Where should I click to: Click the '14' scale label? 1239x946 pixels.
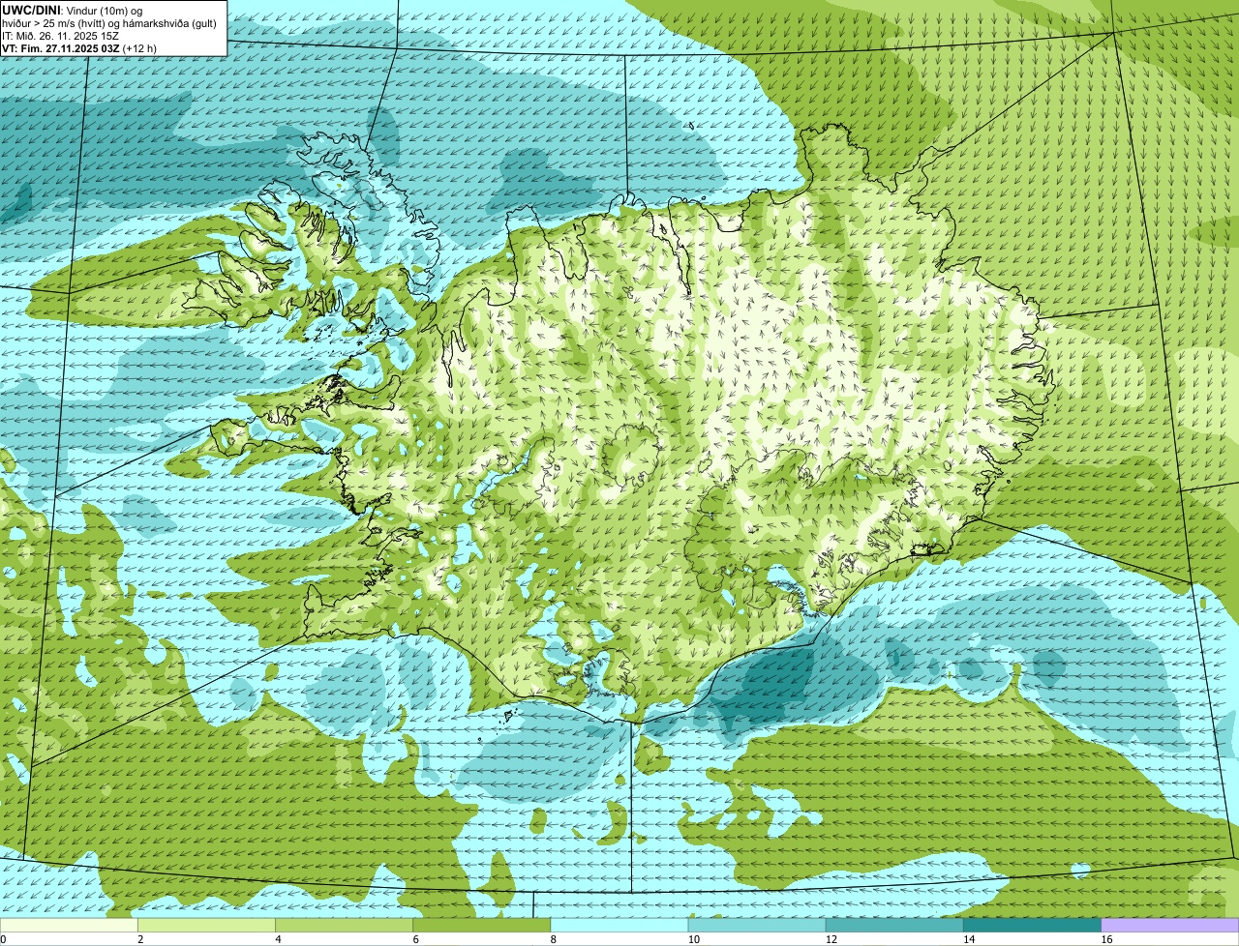969,939
